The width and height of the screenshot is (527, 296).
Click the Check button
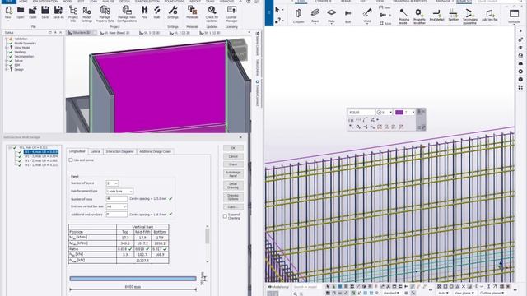pyautogui.click(x=233, y=164)
